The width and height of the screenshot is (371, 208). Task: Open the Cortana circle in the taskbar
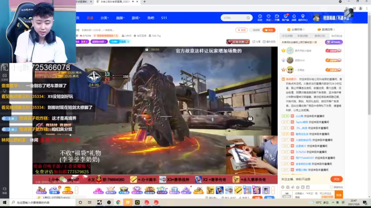80,202
